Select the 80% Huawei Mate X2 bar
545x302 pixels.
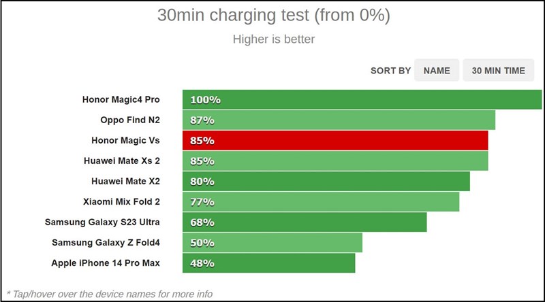pyautogui.click(x=326, y=182)
